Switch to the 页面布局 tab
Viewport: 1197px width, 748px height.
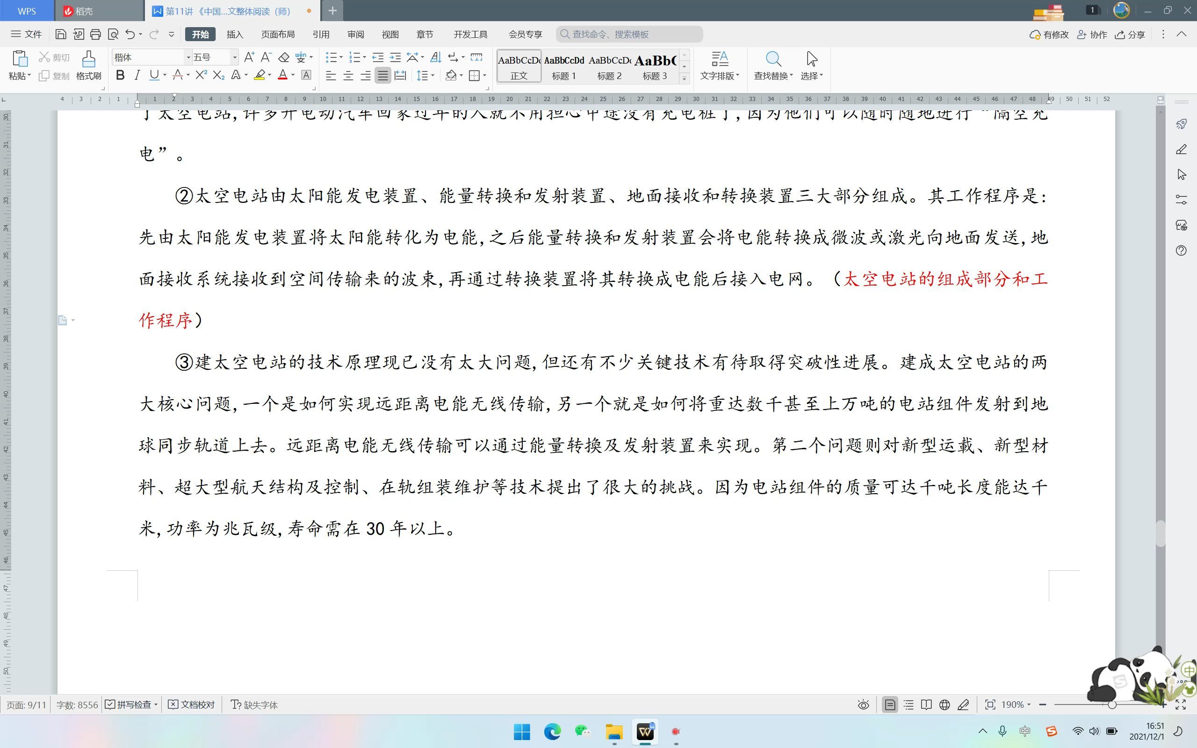tap(278, 34)
